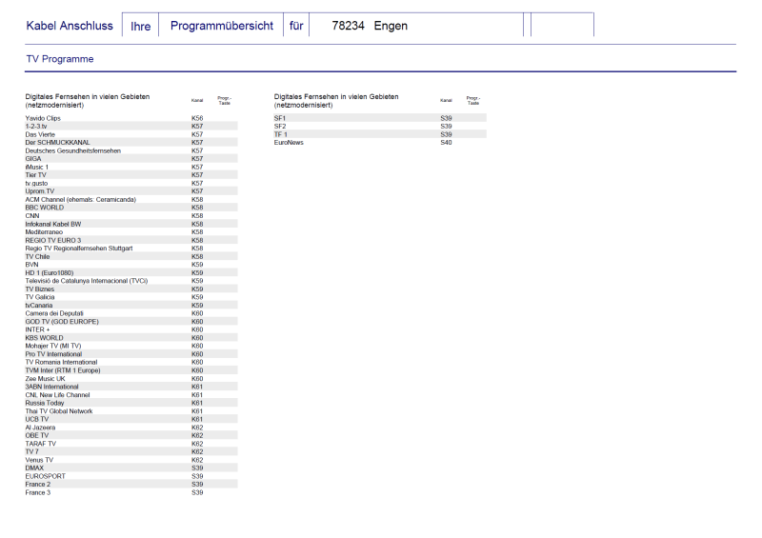Select the 'DMAX' row
The height and width of the screenshot is (538, 762).
pyautogui.click(x=131, y=468)
